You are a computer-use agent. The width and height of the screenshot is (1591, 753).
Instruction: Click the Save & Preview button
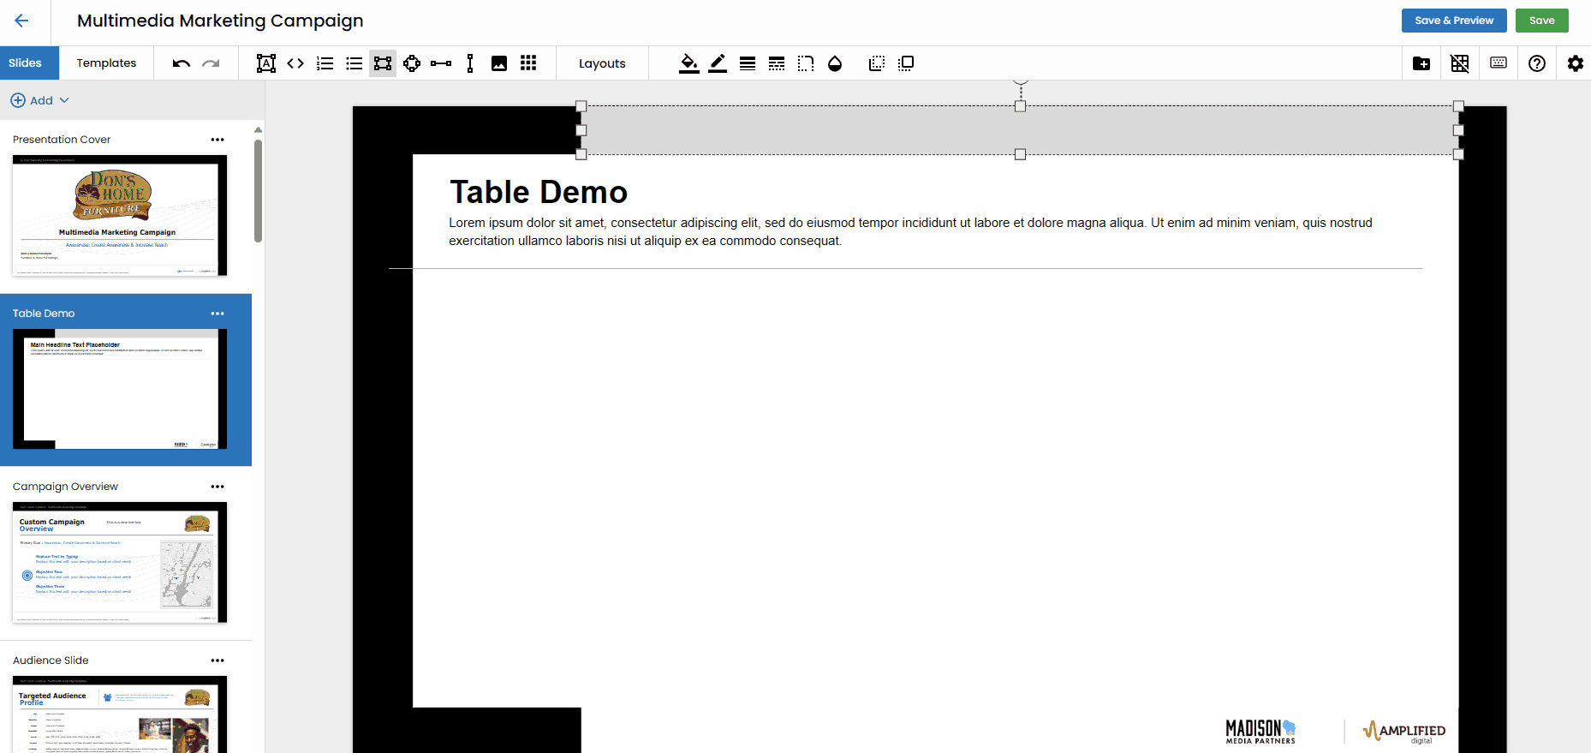coord(1453,21)
